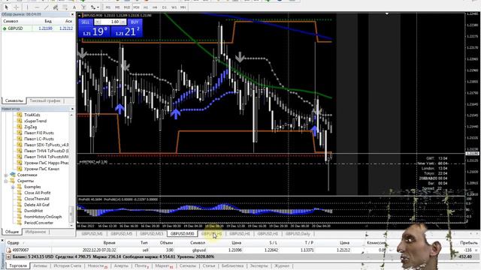
Task: Open the Маркет terminal tab
Action: coord(164,265)
